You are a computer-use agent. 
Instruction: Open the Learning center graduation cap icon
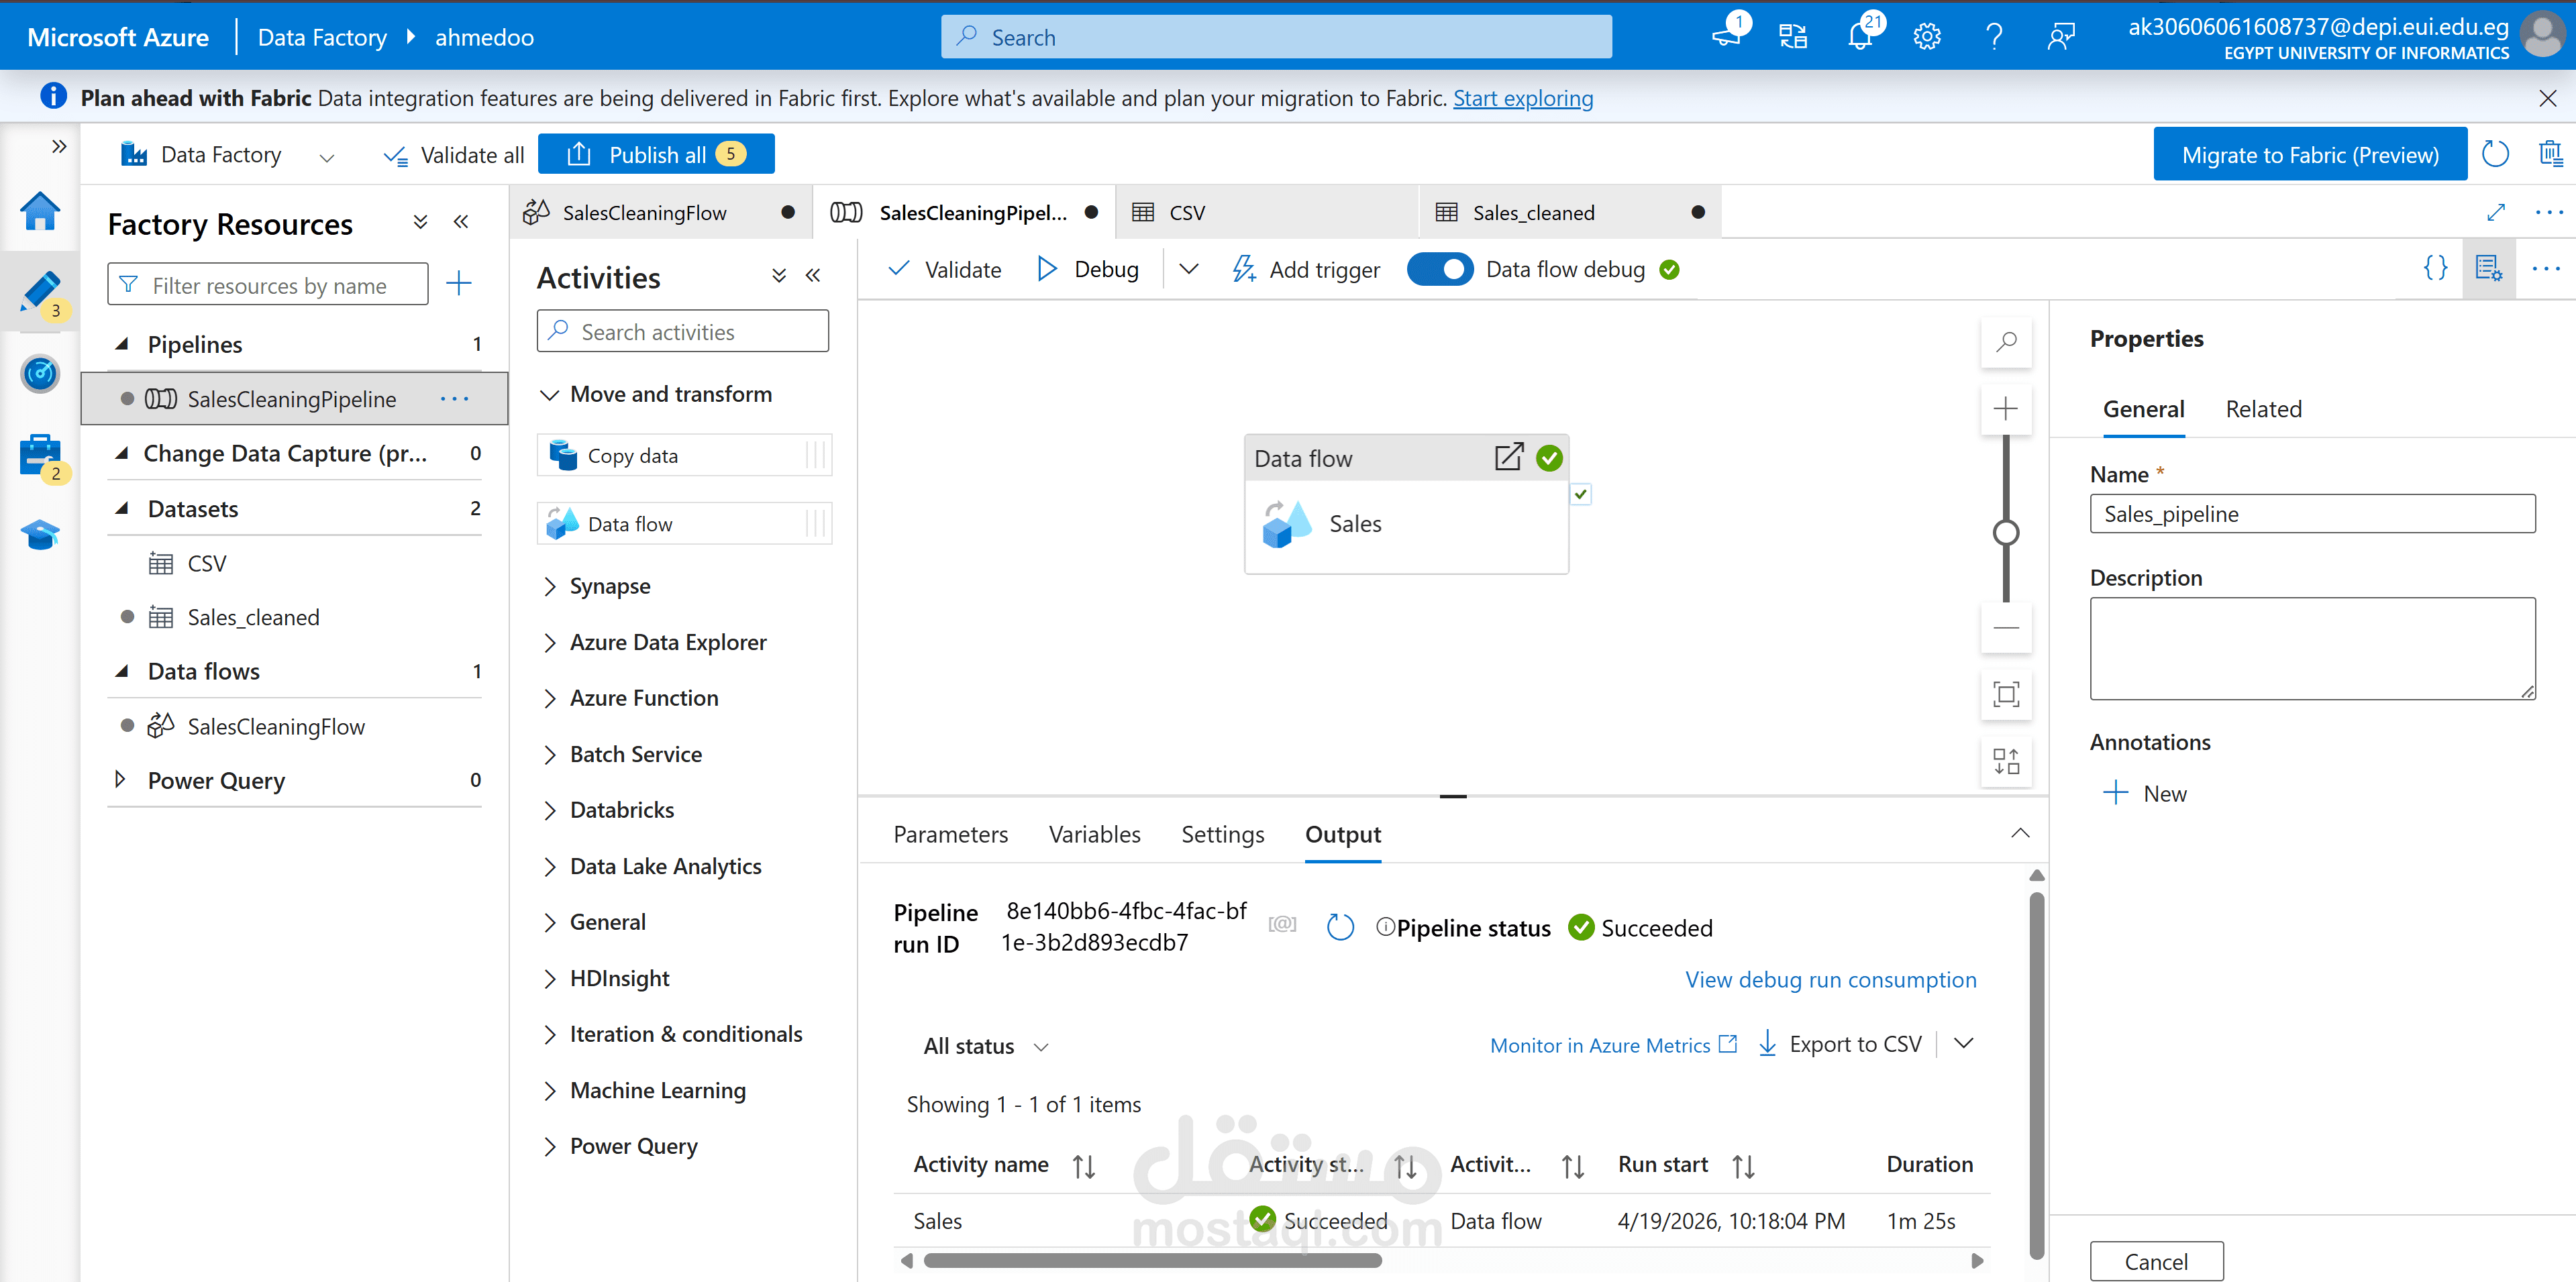click(40, 535)
